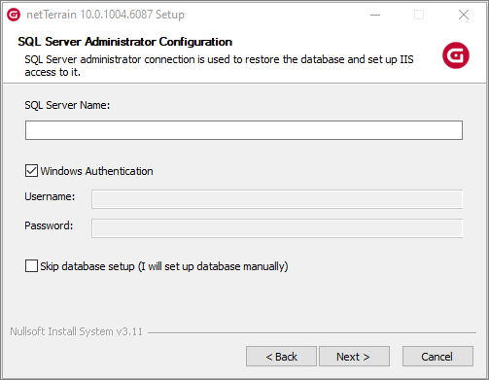Go to the previous step with Back
489x380 pixels.
pyautogui.click(x=281, y=357)
